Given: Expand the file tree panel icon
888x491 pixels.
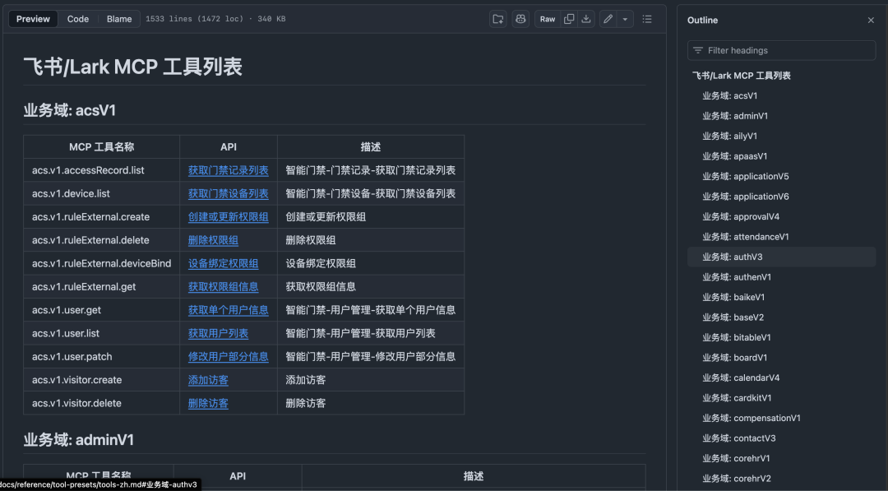Looking at the screenshot, I should 497,18.
